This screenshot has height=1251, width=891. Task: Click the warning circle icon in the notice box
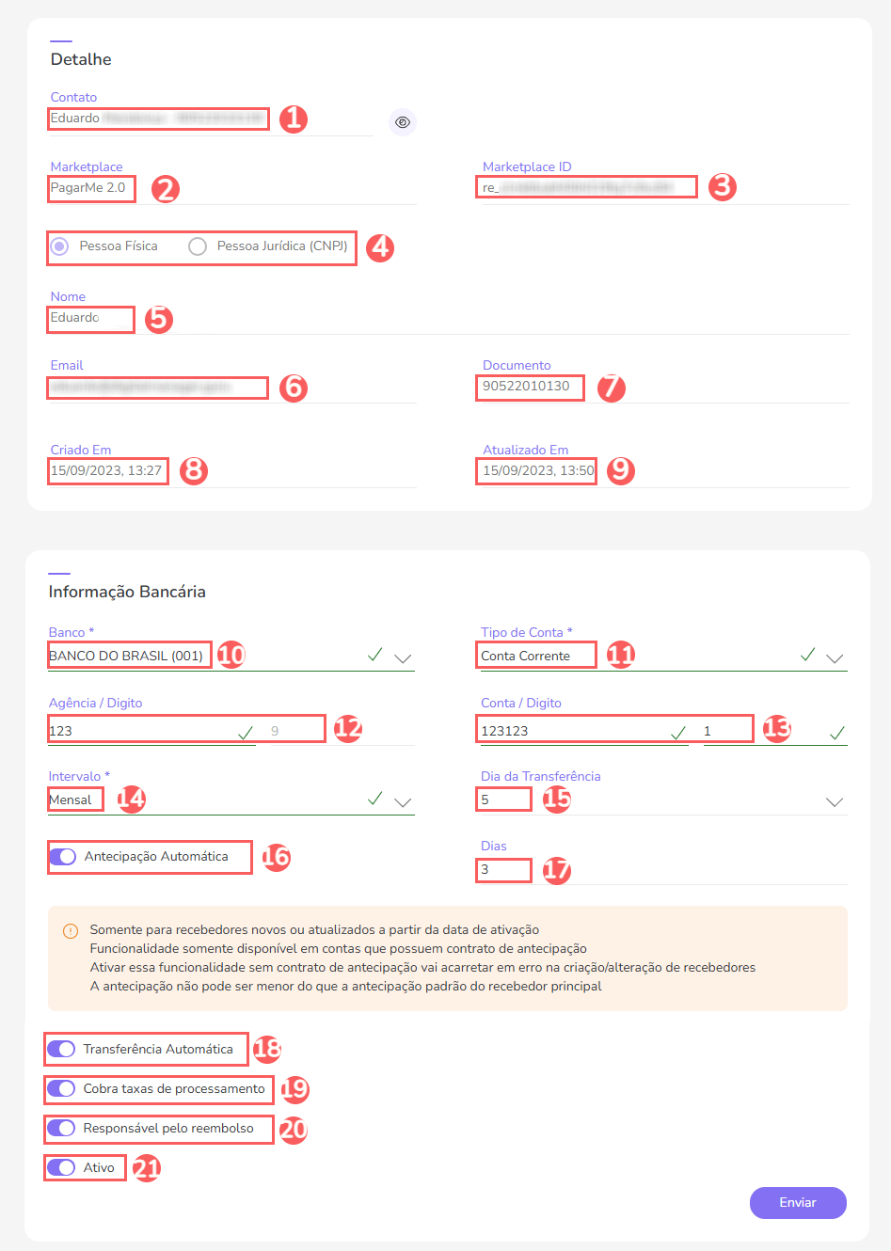pyautogui.click(x=70, y=931)
